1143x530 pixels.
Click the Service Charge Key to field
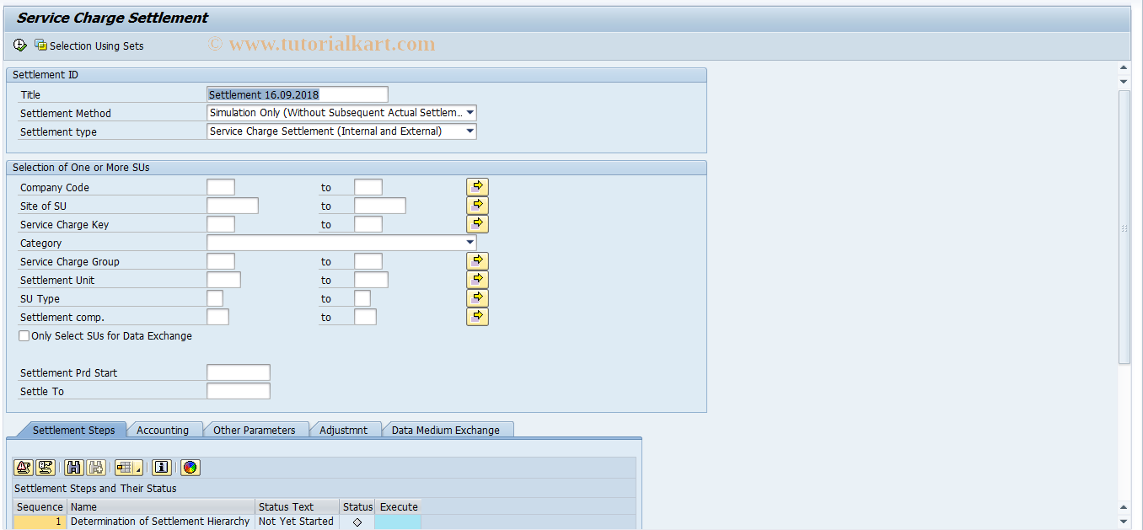pyautogui.click(x=368, y=224)
